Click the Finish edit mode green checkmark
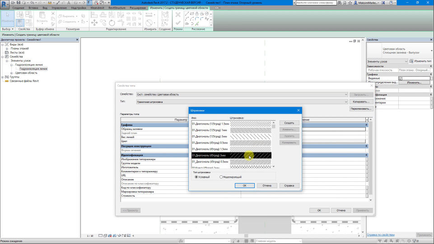Screen dimensions: 434x244 [178, 23]
